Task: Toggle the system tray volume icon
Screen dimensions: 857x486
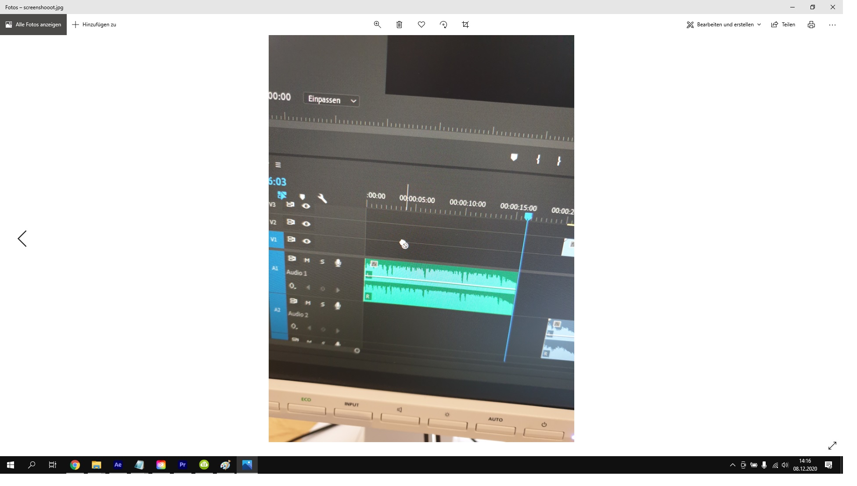Action: coord(785,465)
